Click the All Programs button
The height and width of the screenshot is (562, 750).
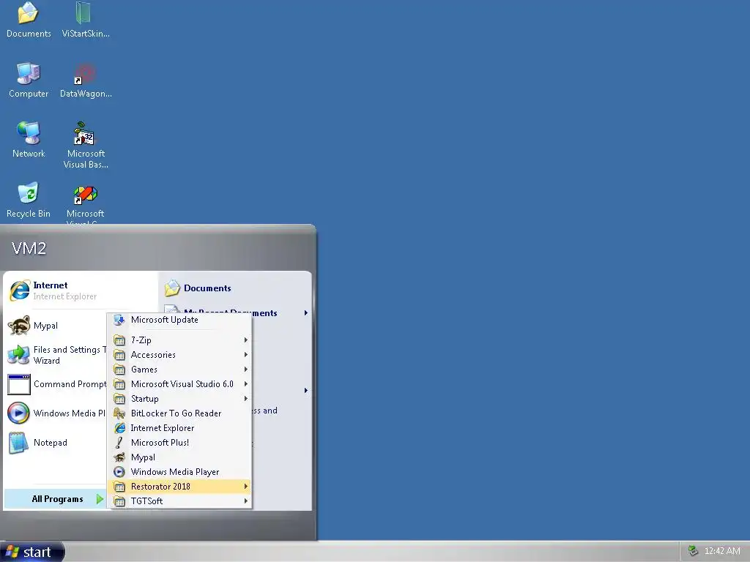pyautogui.click(x=56, y=499)
